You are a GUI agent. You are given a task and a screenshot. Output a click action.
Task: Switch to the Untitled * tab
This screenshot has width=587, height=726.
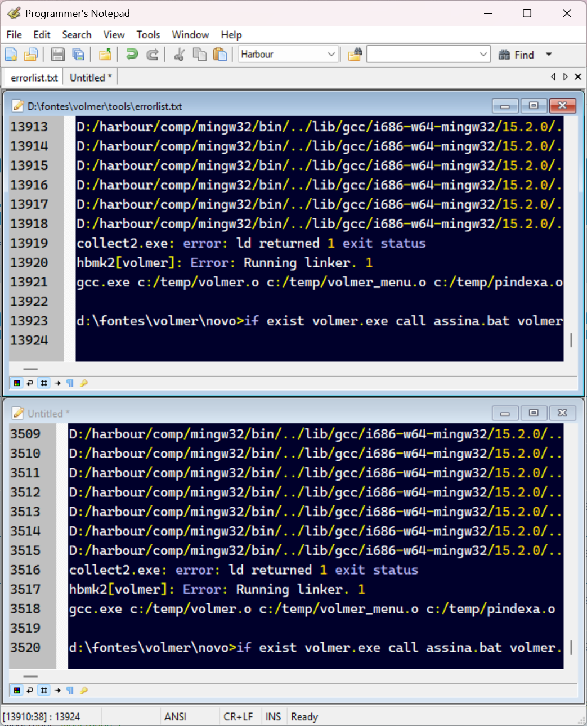[91, 78]
